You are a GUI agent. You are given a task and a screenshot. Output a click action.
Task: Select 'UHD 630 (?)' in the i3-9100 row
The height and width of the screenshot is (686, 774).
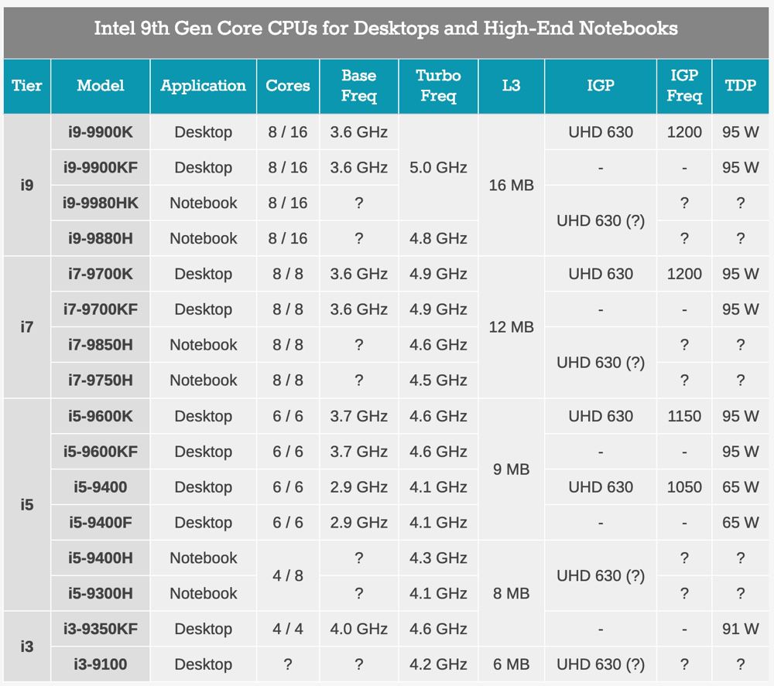click(x=601, y=664)
